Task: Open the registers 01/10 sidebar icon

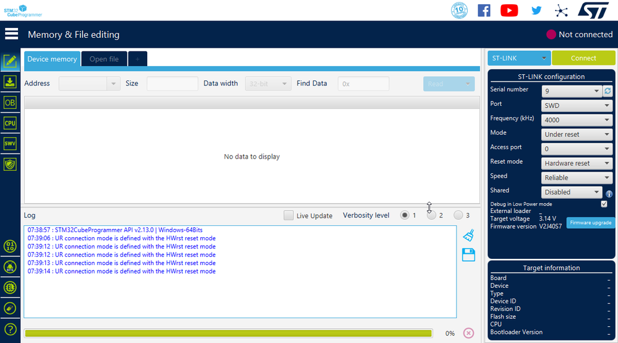Action: point(11,246)
